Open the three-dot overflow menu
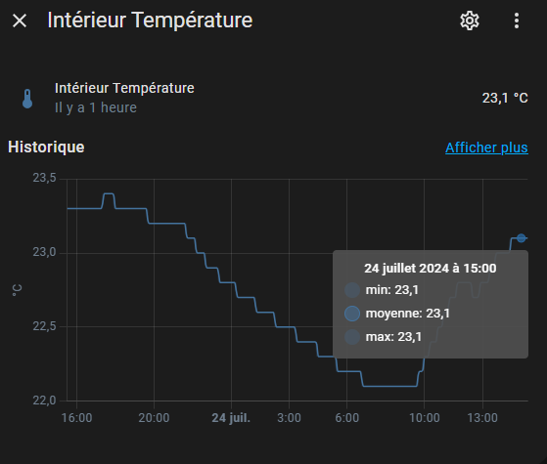Screen dimensions: 547x464 pyautogui.click(x=517, y=21)
